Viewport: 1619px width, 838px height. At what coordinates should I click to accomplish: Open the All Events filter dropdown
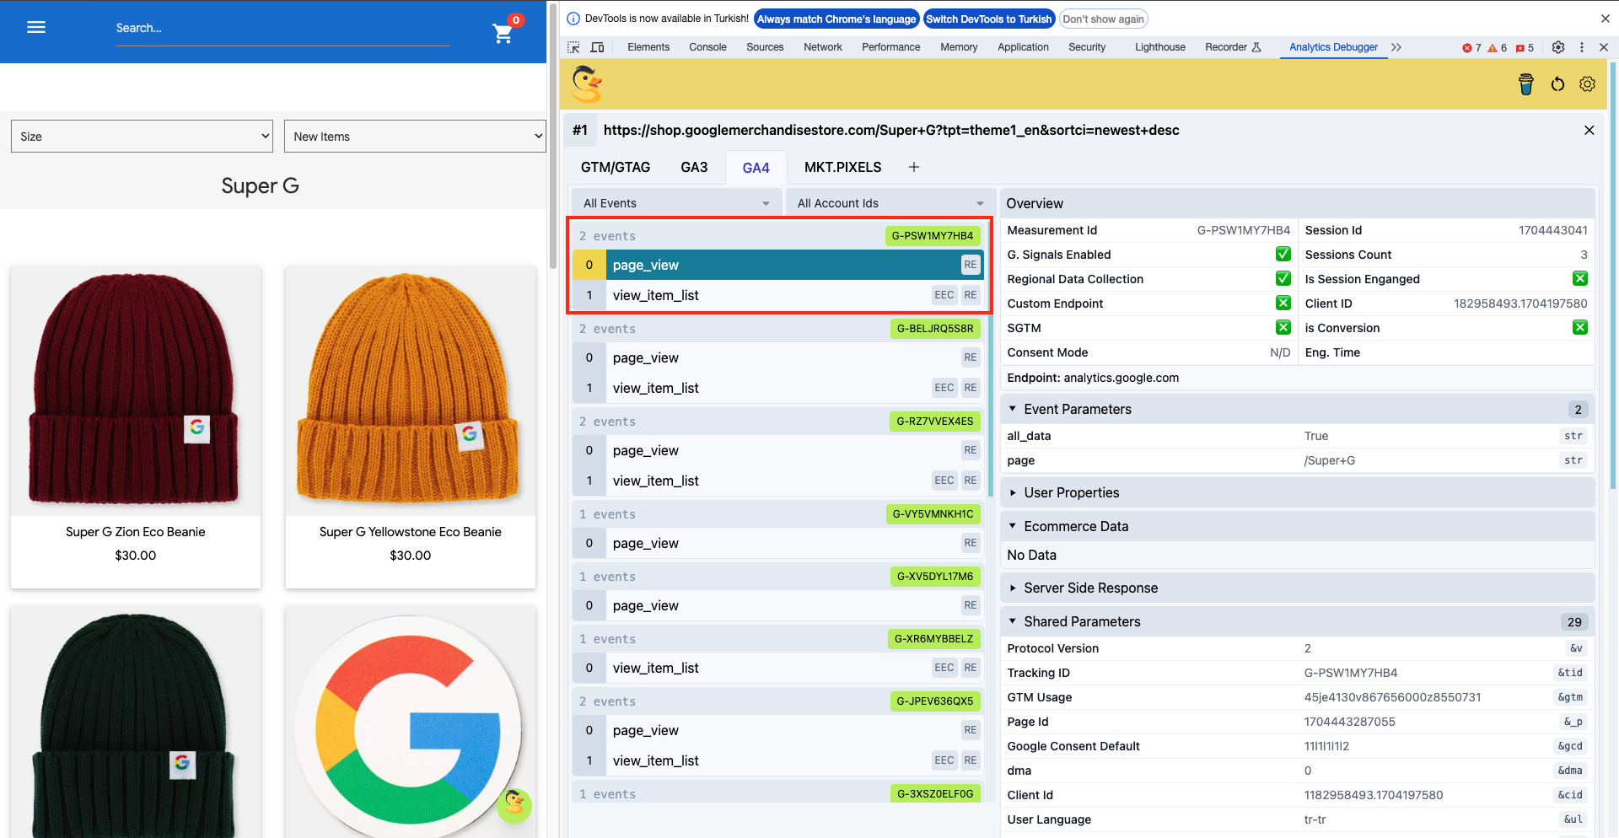coord(676,203)
